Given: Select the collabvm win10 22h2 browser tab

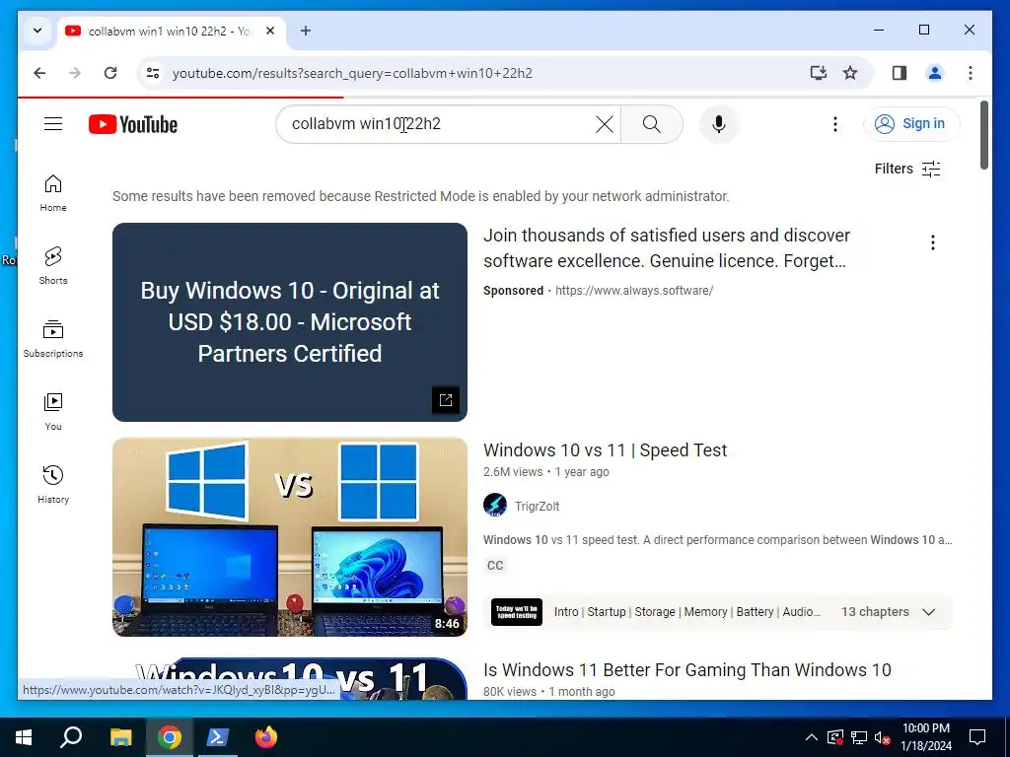Looking at the screenshot, I should click(x=171, y=31).
